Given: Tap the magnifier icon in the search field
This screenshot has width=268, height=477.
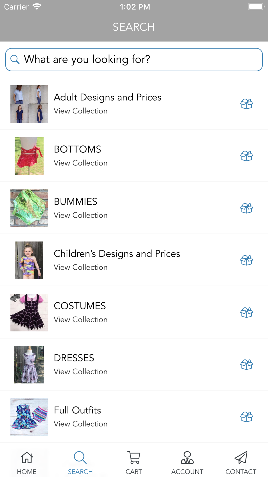Looking at the screenshot, I should (15, 59).
